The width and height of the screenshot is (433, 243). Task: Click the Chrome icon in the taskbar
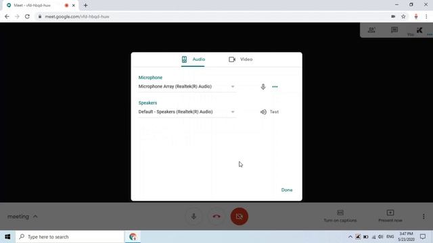(133, 237)
